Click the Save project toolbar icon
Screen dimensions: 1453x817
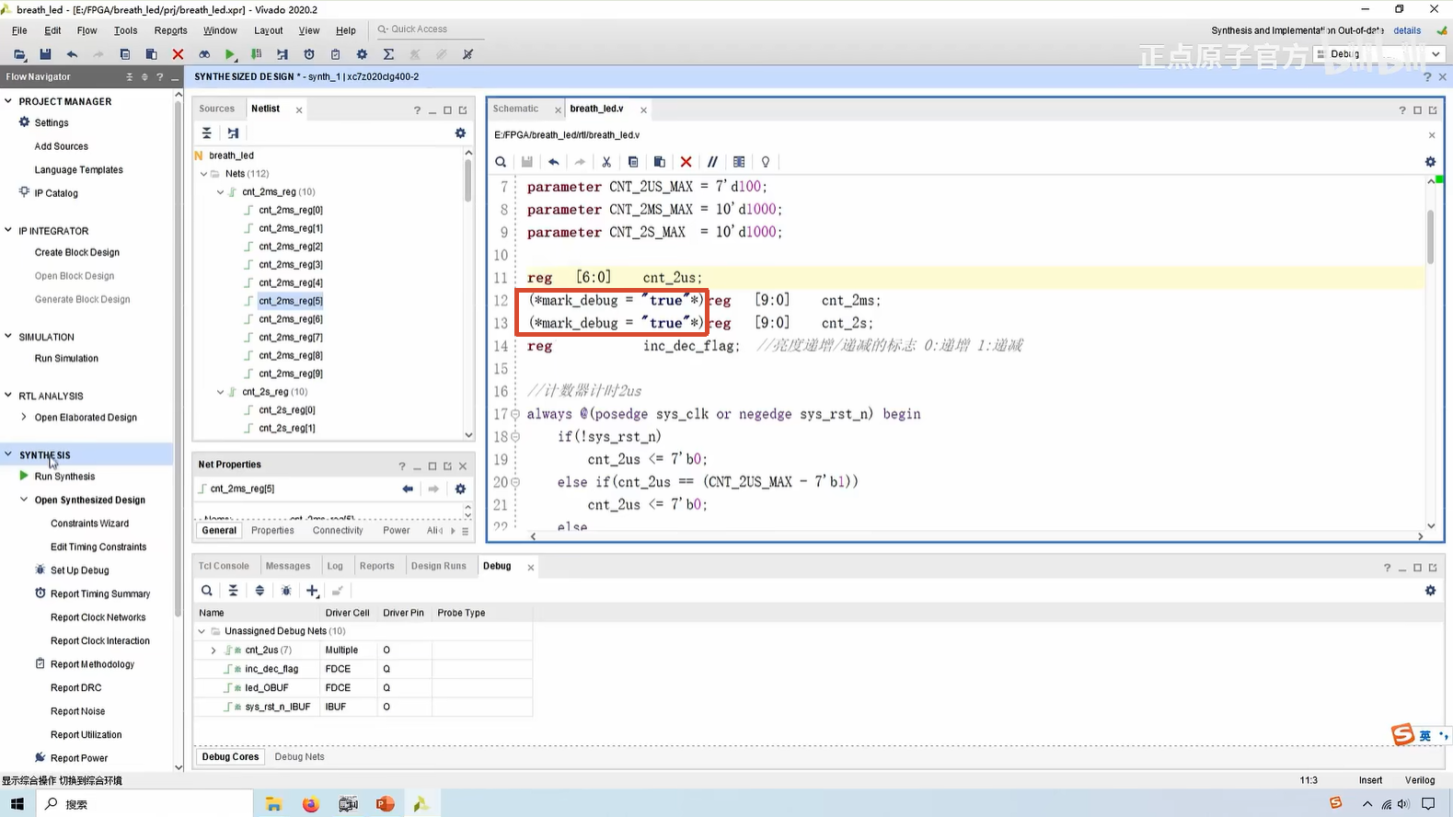pos(45,54)
